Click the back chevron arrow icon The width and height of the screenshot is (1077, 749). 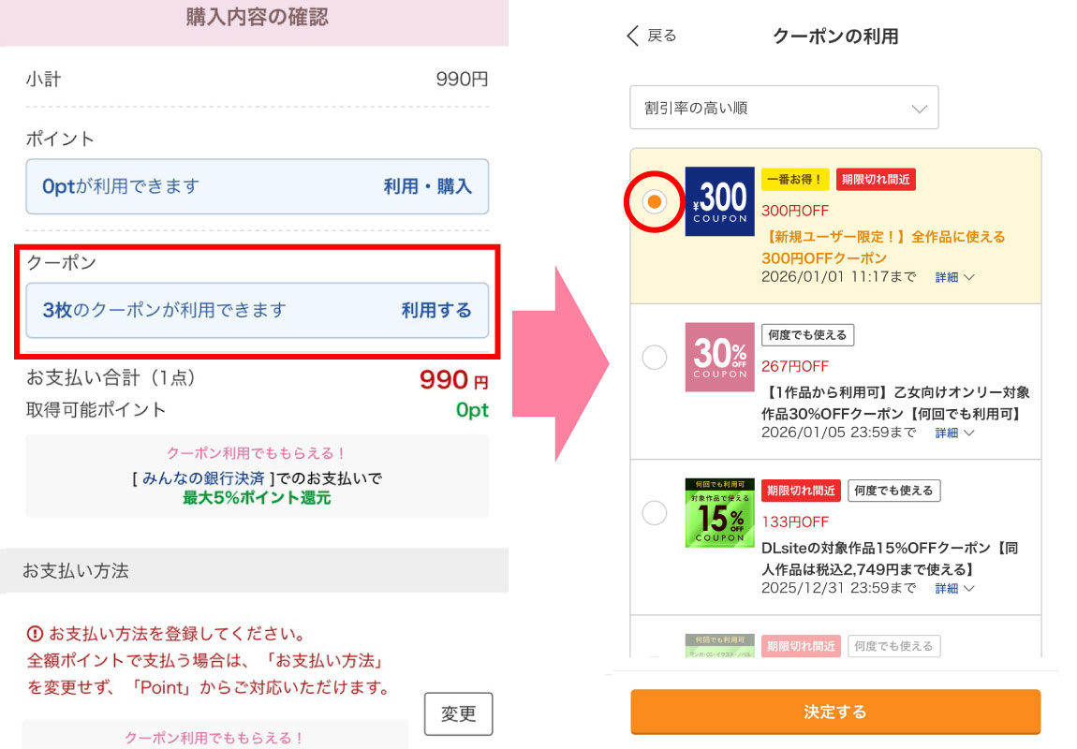pyautogui.click(x=633, y=37)
